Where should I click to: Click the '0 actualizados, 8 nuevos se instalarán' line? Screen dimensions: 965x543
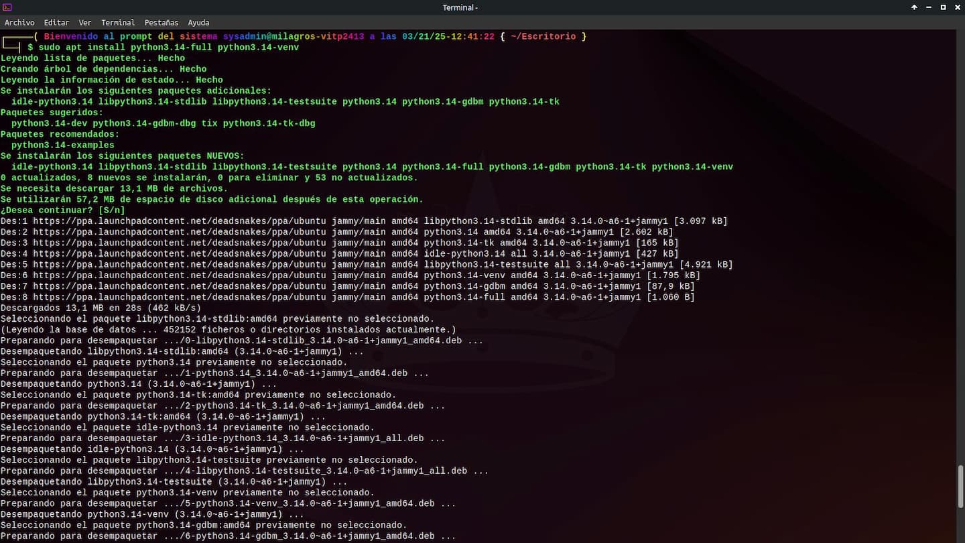209,178
